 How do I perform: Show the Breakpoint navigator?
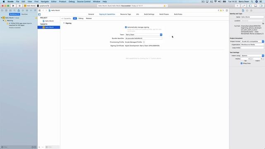point(31,10)
